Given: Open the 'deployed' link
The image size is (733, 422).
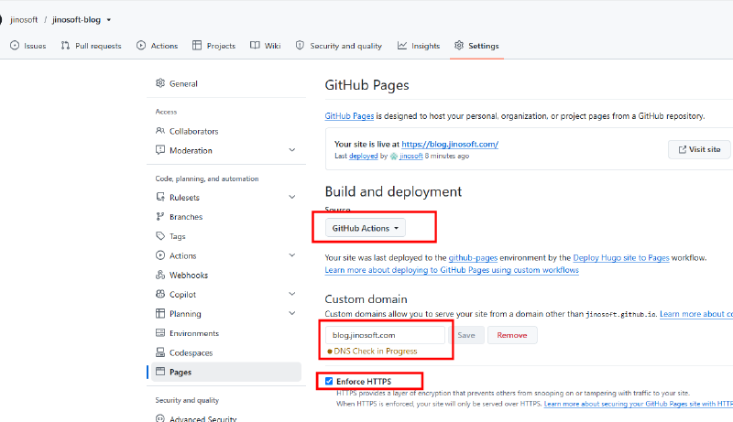Looking at the screenshot, I should (x=363, y=156).
